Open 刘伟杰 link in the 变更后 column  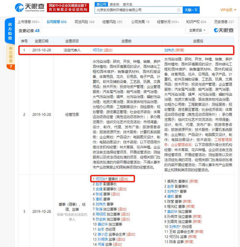click(x=169, y=50)
